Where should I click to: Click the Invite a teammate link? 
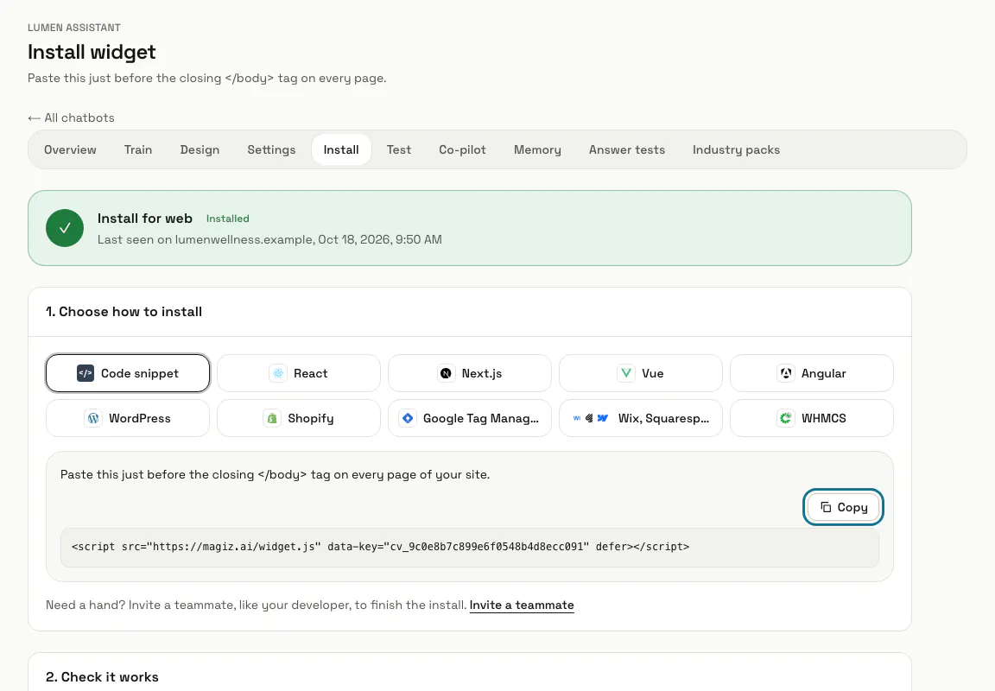(x=522, y=605)
